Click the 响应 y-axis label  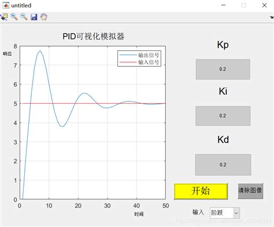[x=8, y=54]
